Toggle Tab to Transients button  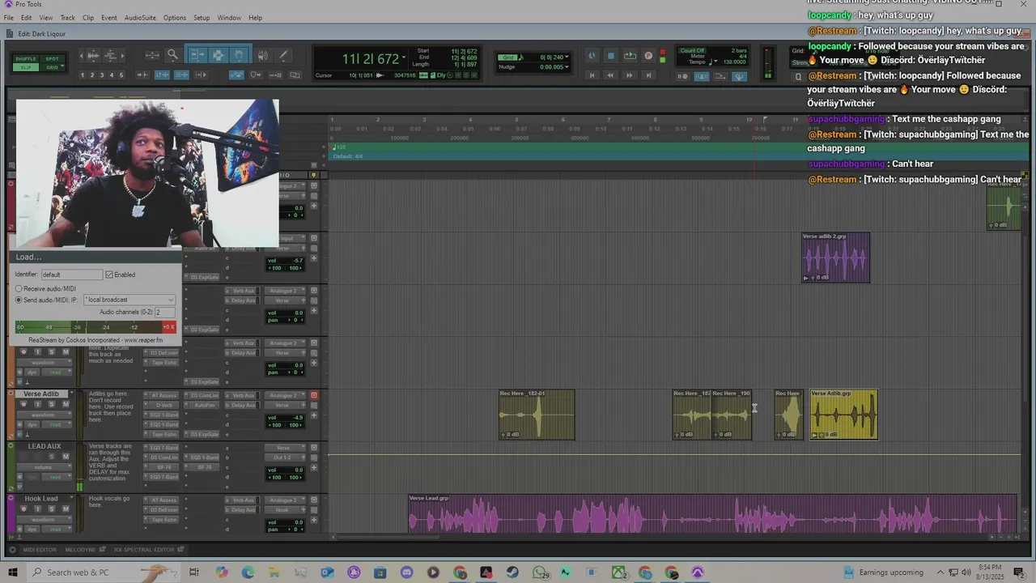142,75
